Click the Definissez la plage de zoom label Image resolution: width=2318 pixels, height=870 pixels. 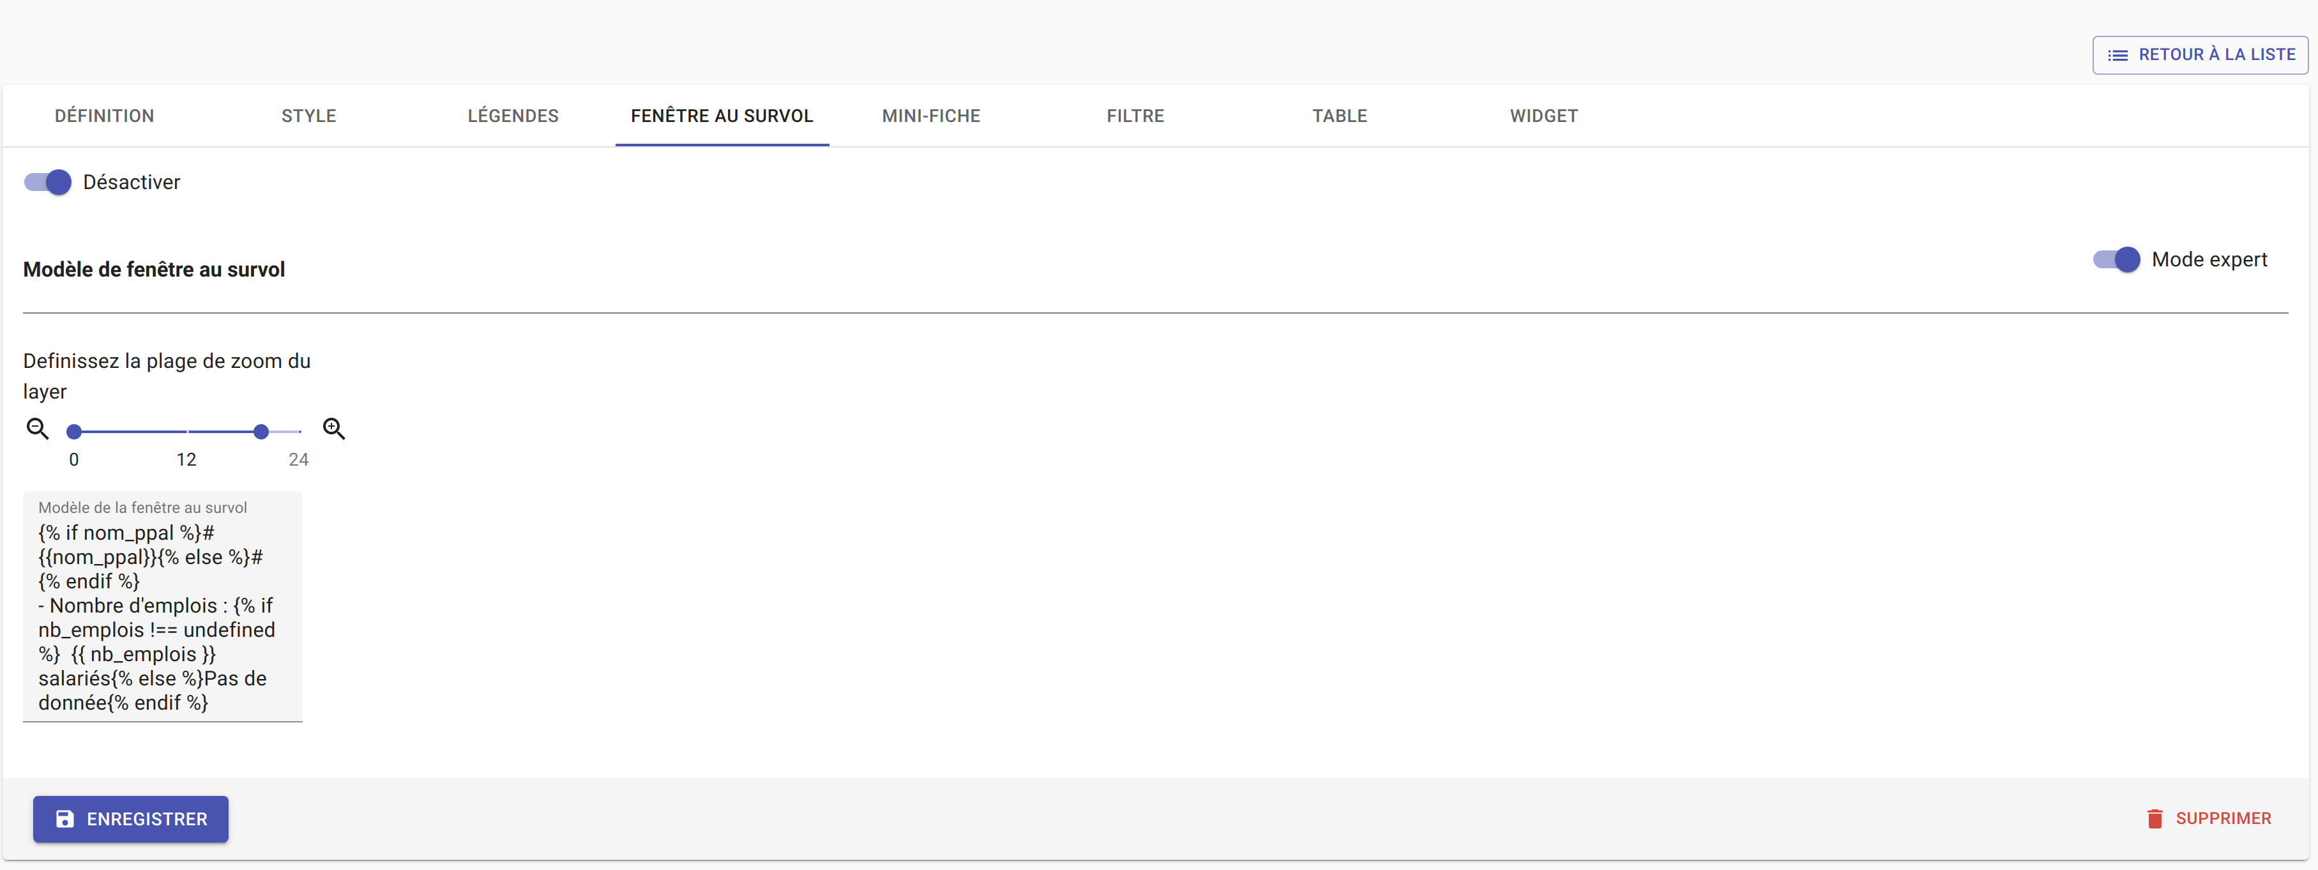pos(167,376)
